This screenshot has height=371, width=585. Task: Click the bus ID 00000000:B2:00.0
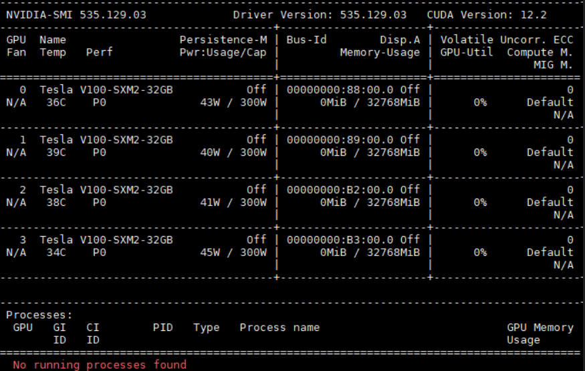[x=340, y=190]
